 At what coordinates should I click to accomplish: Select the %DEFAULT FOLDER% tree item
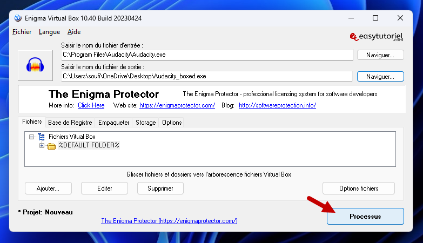(x=89, y=145)
